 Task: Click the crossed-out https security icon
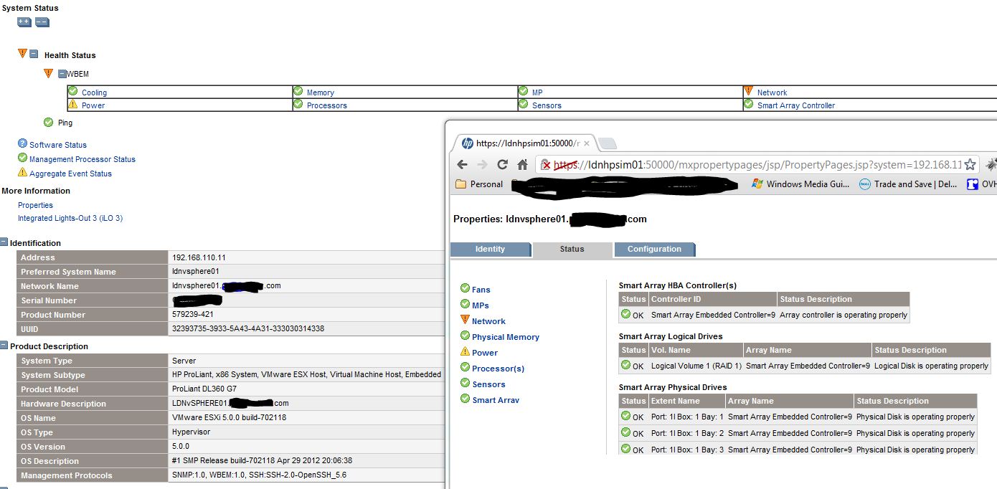pyautogui.click(x=546, y=164)
